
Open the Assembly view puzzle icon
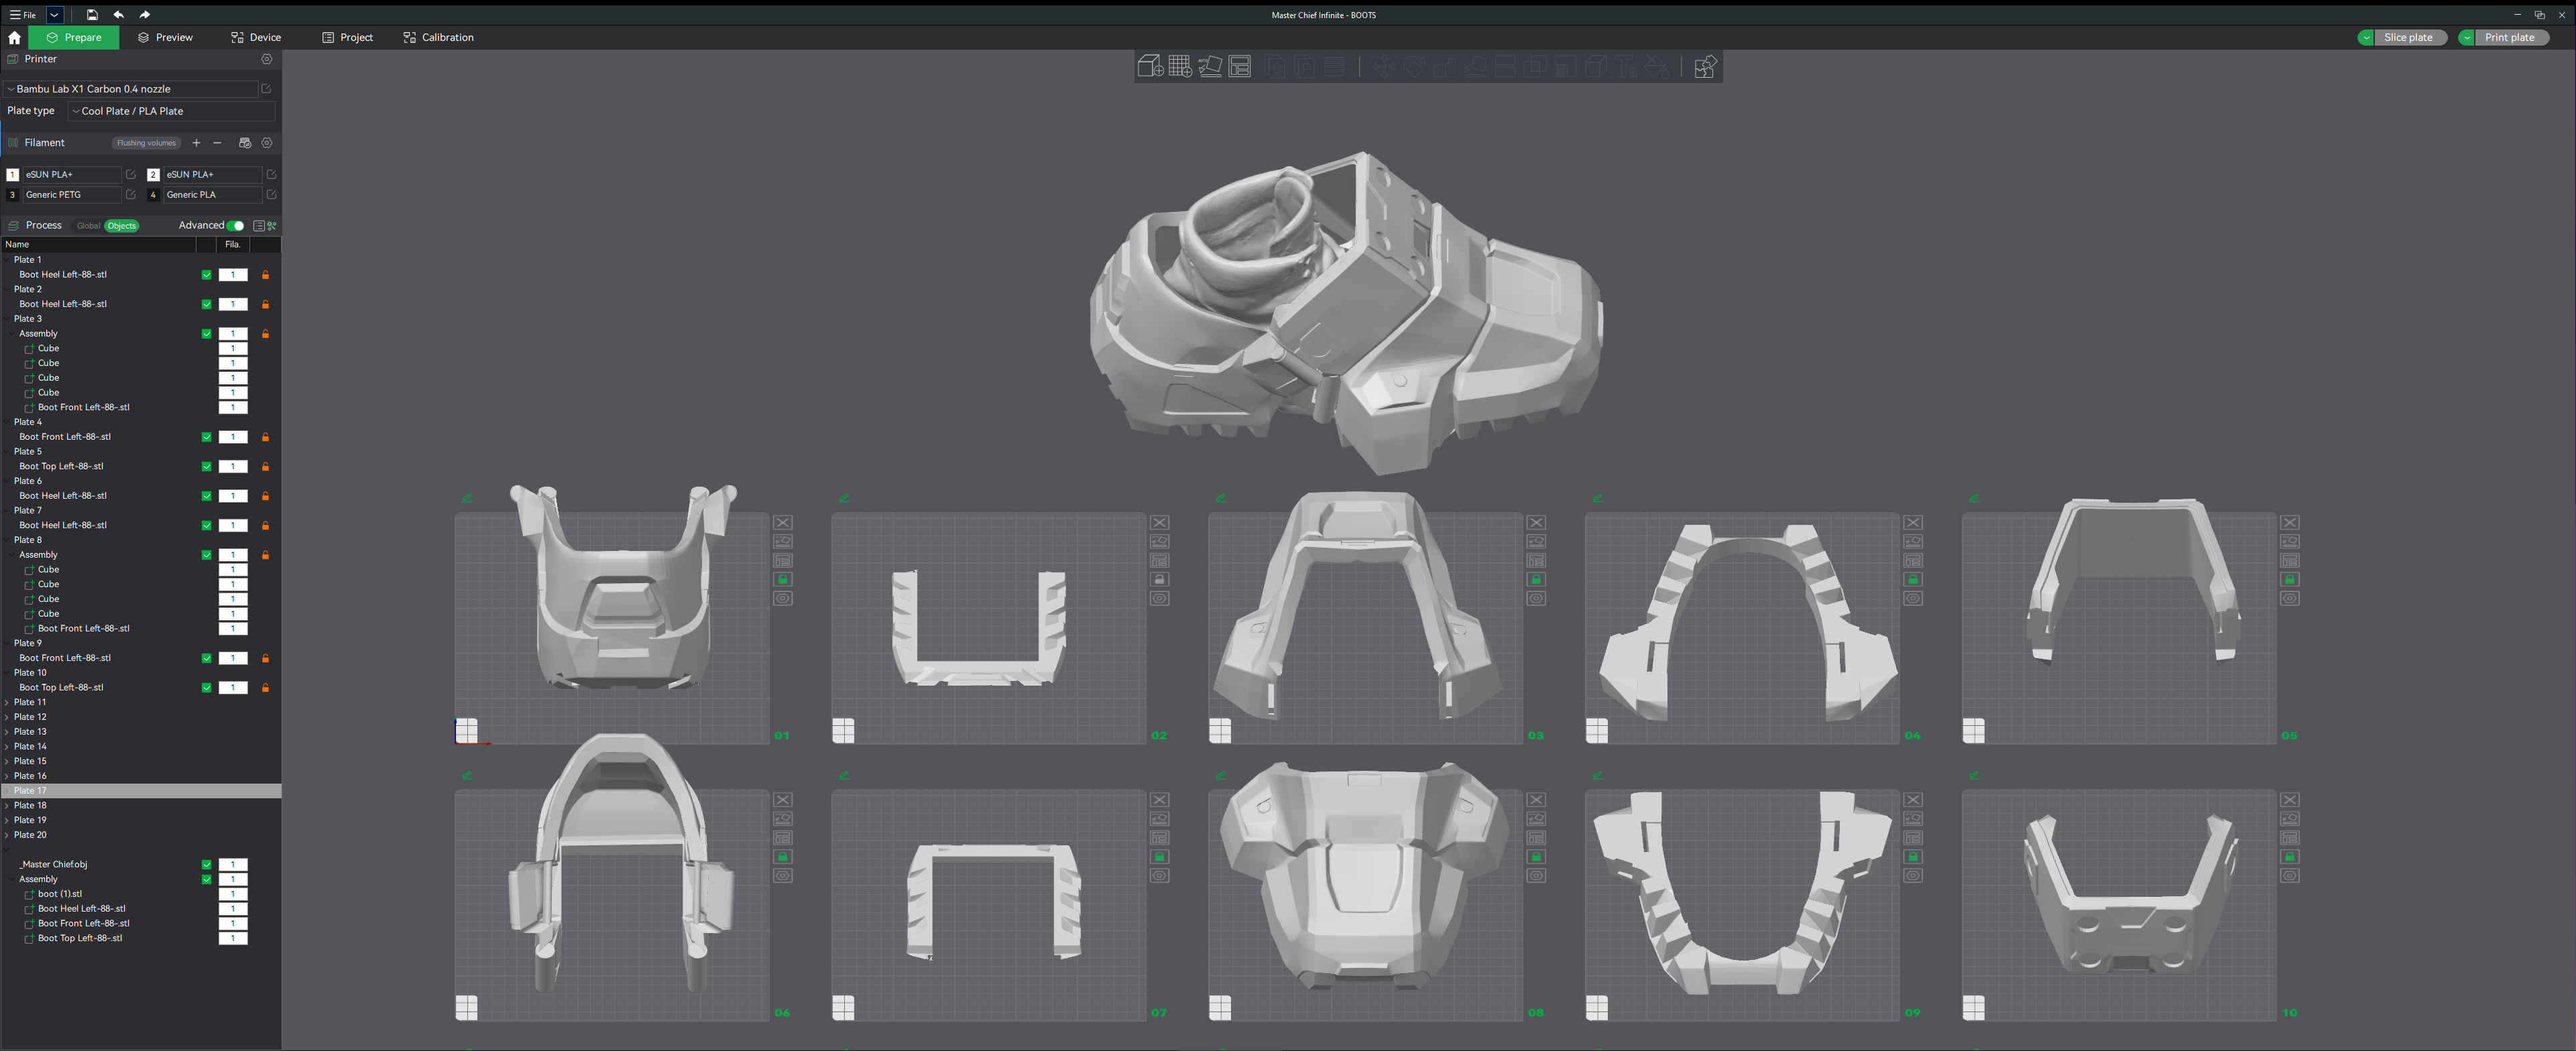point(1705,67)
